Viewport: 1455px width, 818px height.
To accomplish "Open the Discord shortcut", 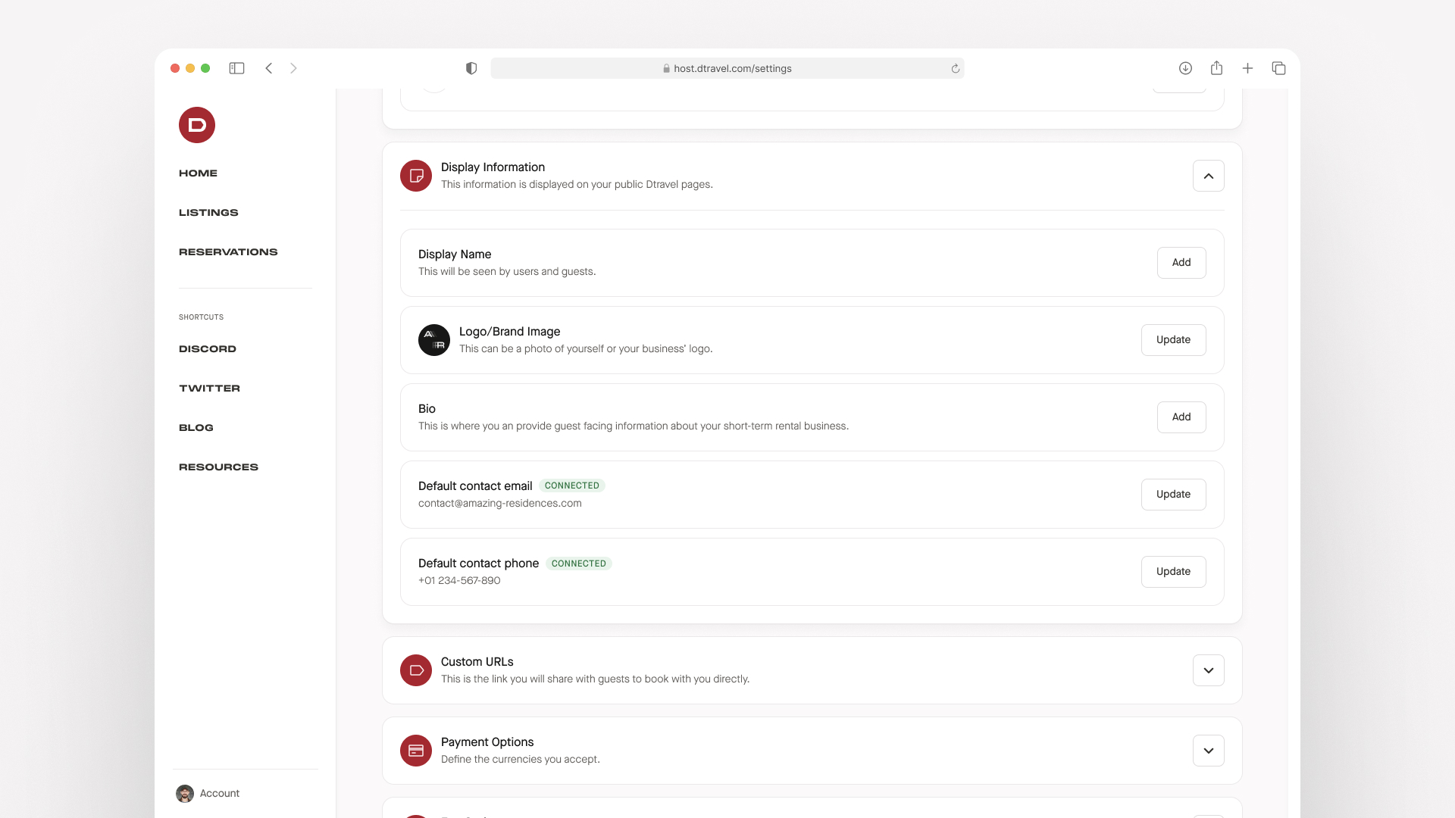I will pos(208,349).
